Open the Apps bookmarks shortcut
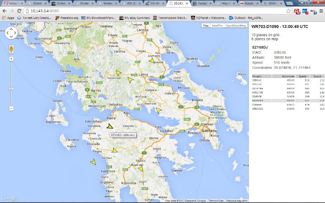This screenshot has height=203, width=325. click(x=8, y=18)
